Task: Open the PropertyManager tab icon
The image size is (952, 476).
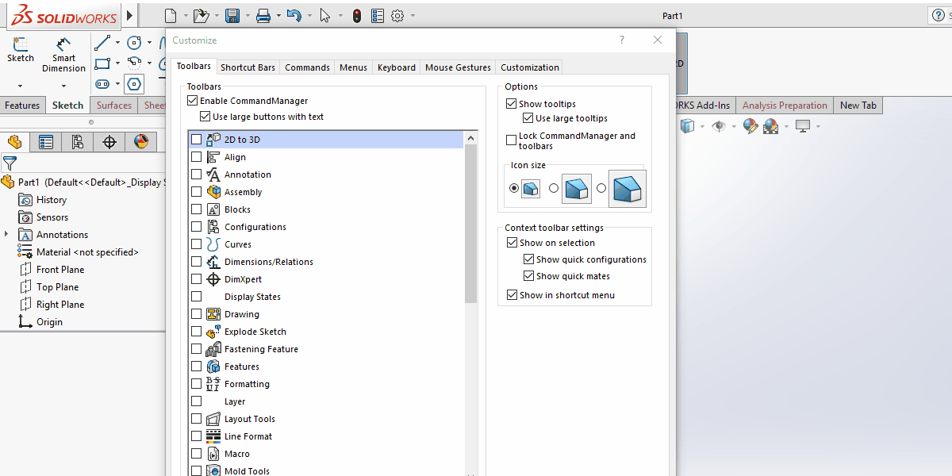Action: tap(46, 142)
